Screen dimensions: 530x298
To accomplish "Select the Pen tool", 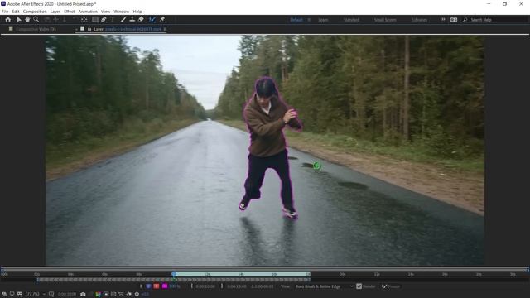I will point(104,20).
